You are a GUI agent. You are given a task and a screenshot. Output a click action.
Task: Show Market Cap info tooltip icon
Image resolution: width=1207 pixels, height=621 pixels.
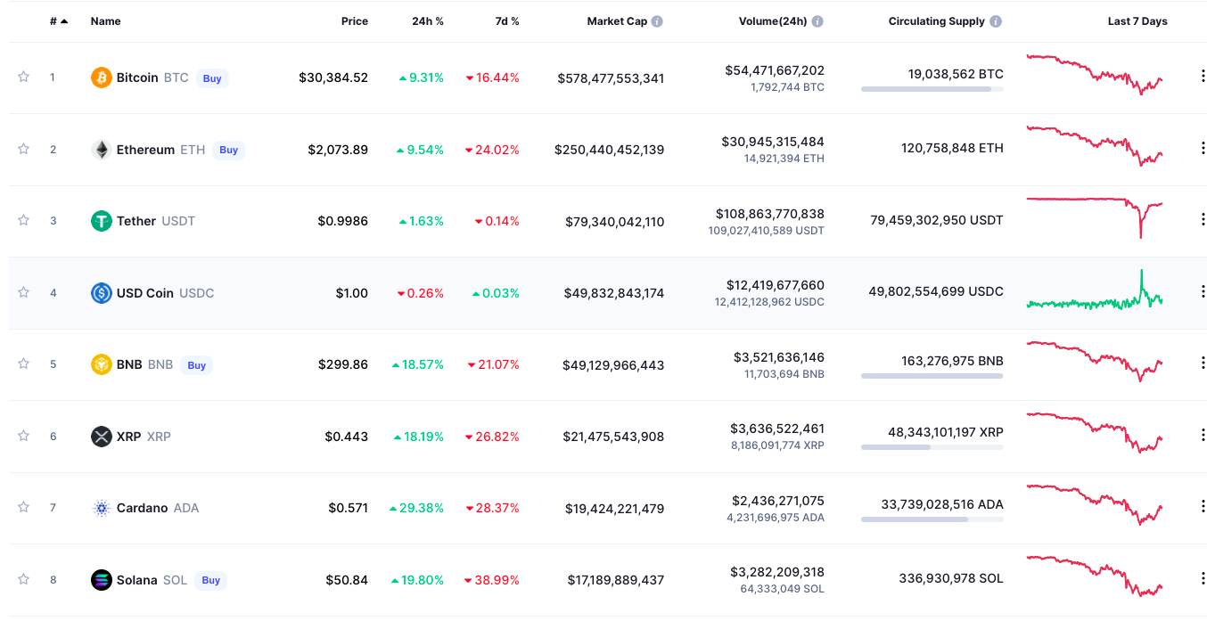click(657, 21)
